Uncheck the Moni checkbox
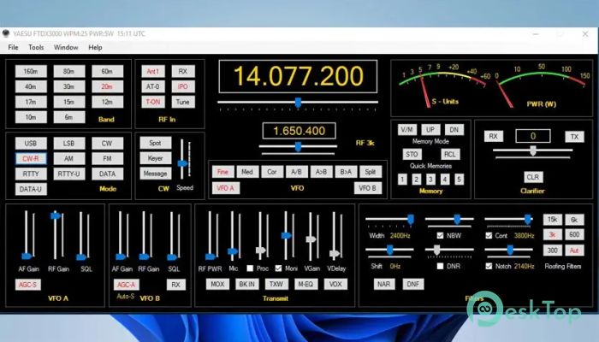This screenshot has height=342, width=599. coord(278,268)
